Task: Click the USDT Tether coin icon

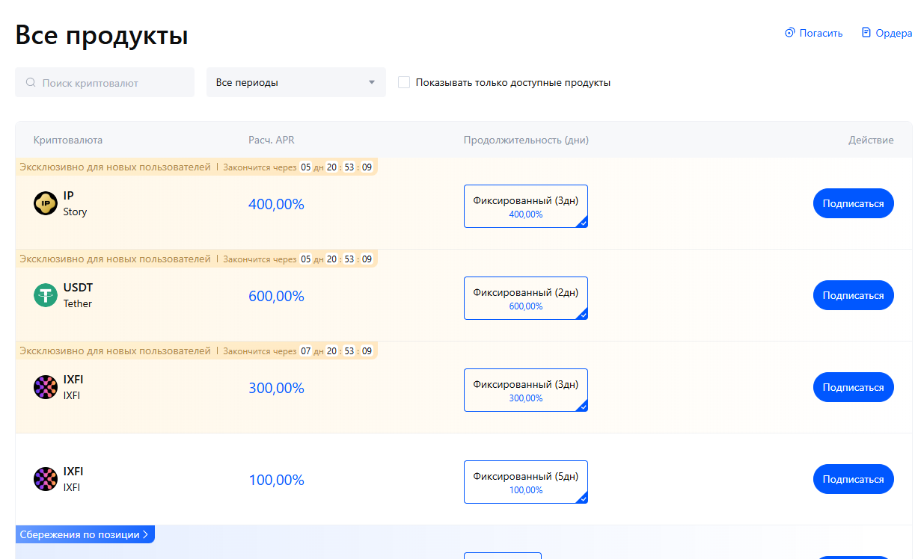Action: [x=46, y=295]
